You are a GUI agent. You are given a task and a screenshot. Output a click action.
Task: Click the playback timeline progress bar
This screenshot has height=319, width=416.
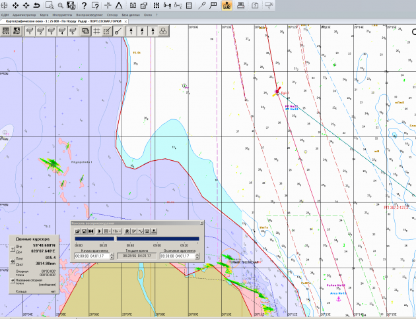pos(157,239)
